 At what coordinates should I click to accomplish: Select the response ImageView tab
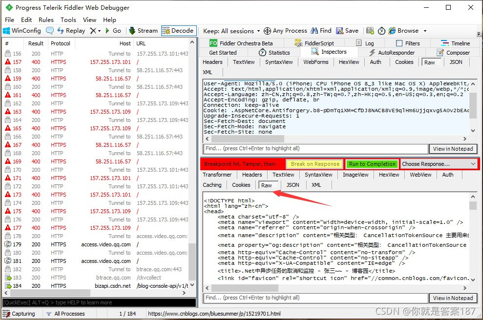[x=356, y=175]
